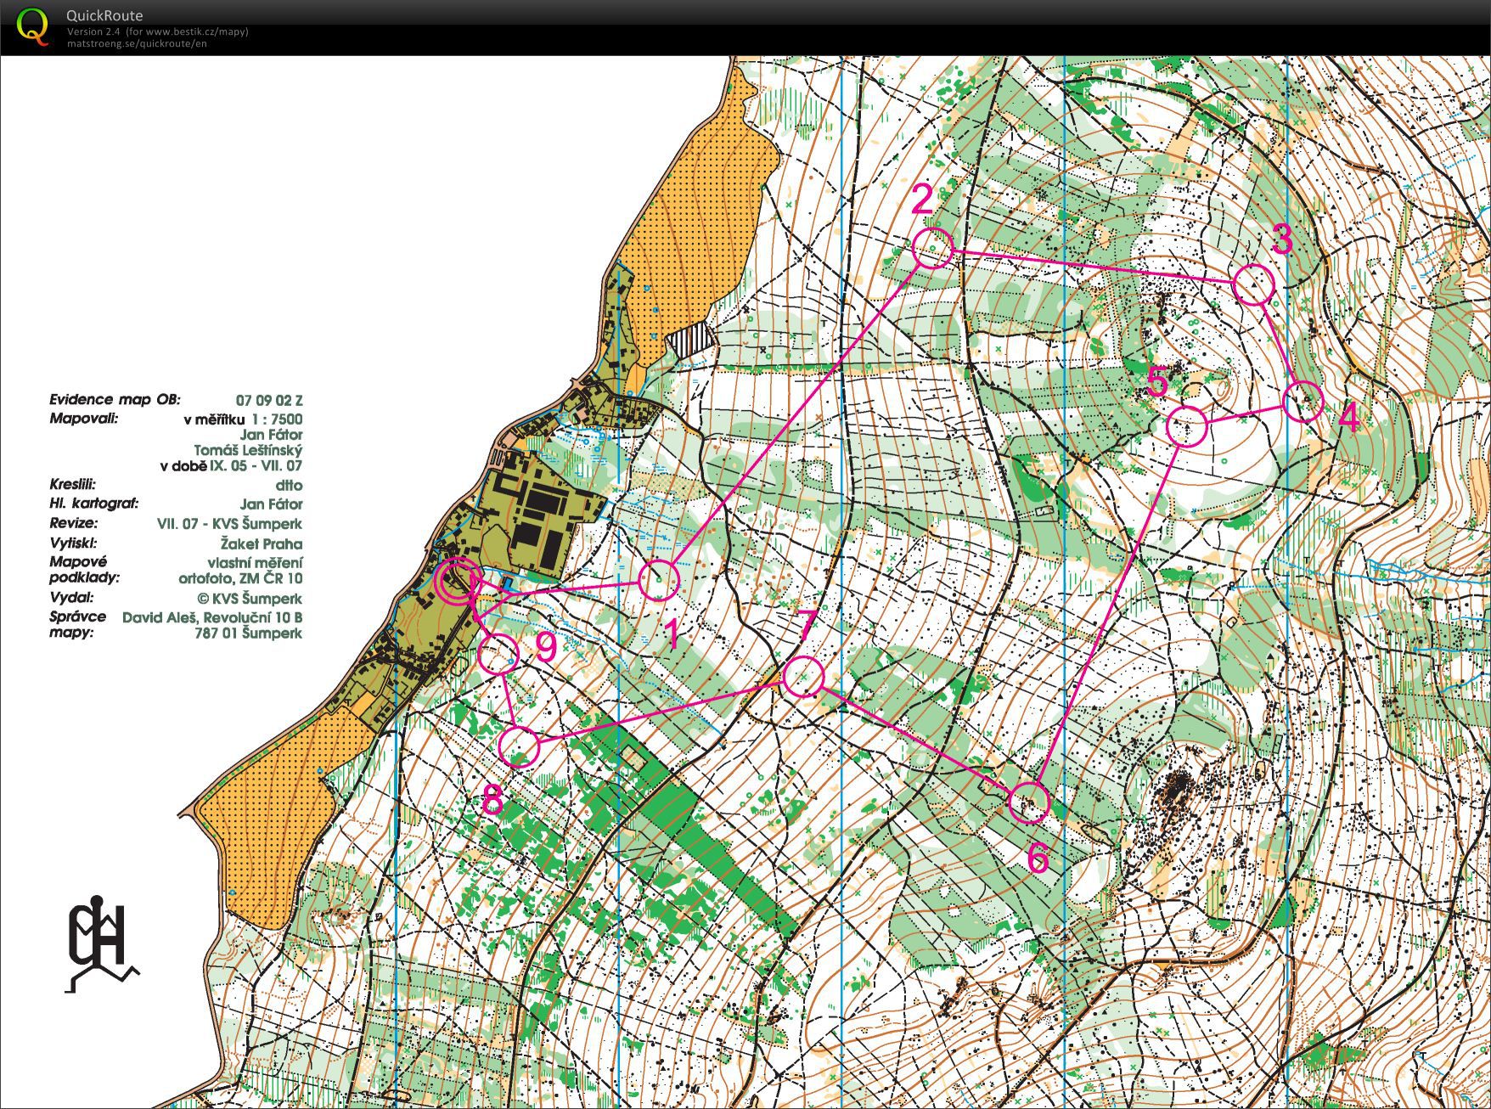The image size is (1491, 1109).
Task: Select control circle 9 on the course
Action: 498,654
